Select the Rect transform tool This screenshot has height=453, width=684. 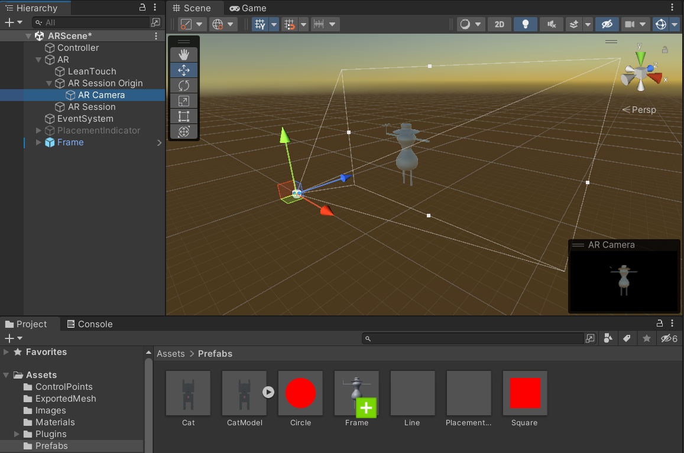(183, 116)
